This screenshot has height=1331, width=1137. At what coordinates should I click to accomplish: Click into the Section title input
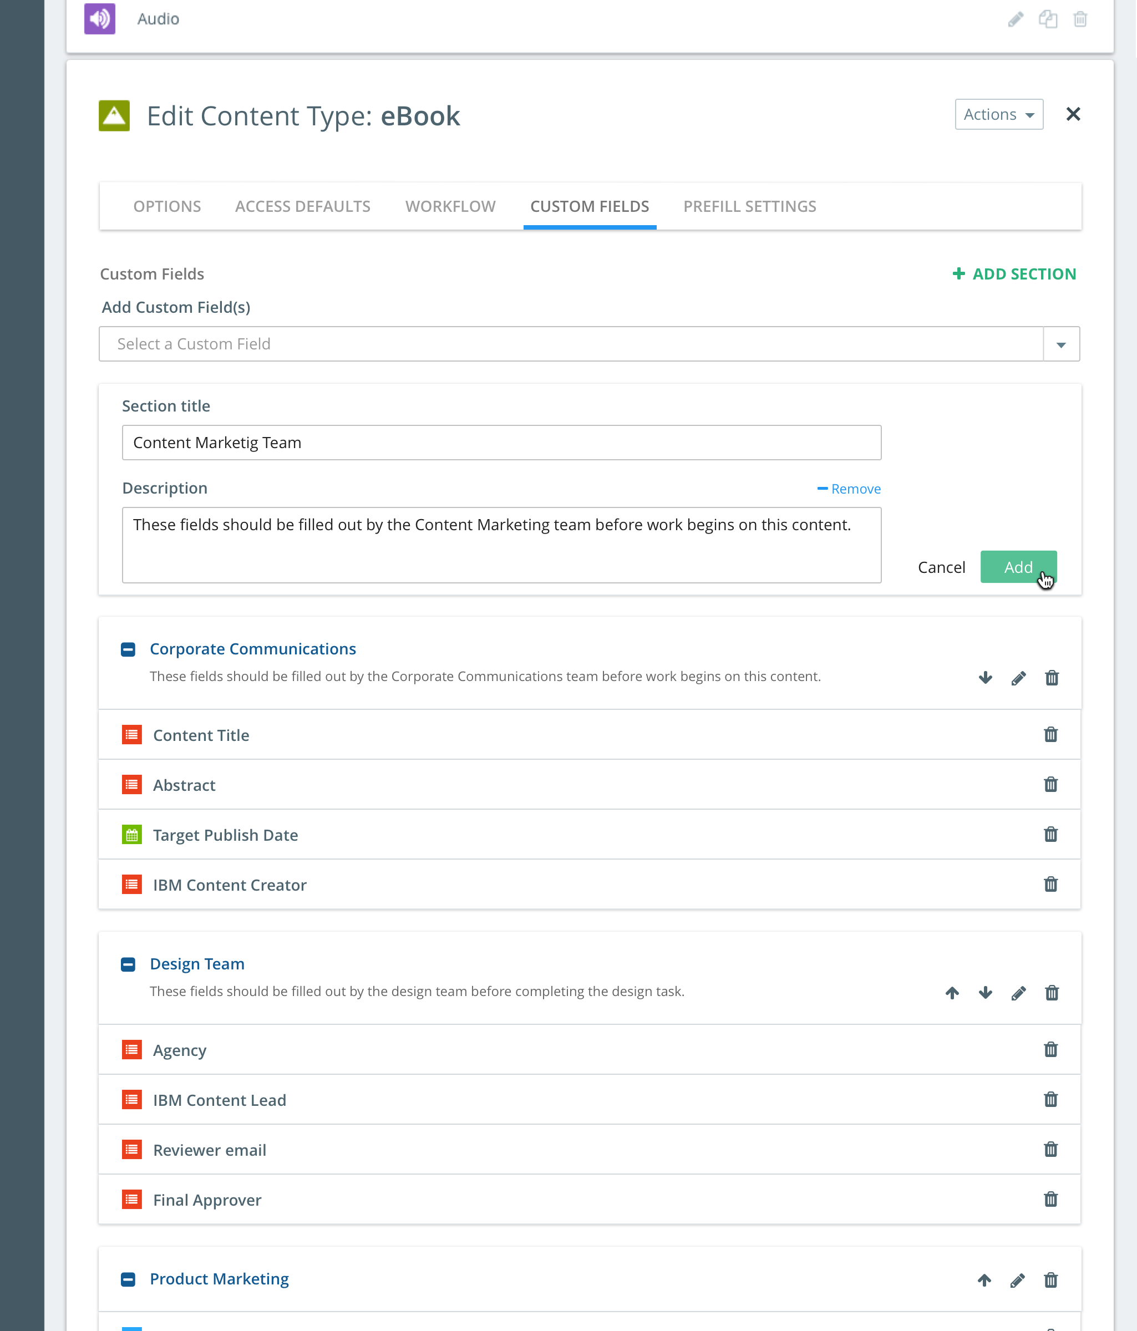tap(501, 443)
